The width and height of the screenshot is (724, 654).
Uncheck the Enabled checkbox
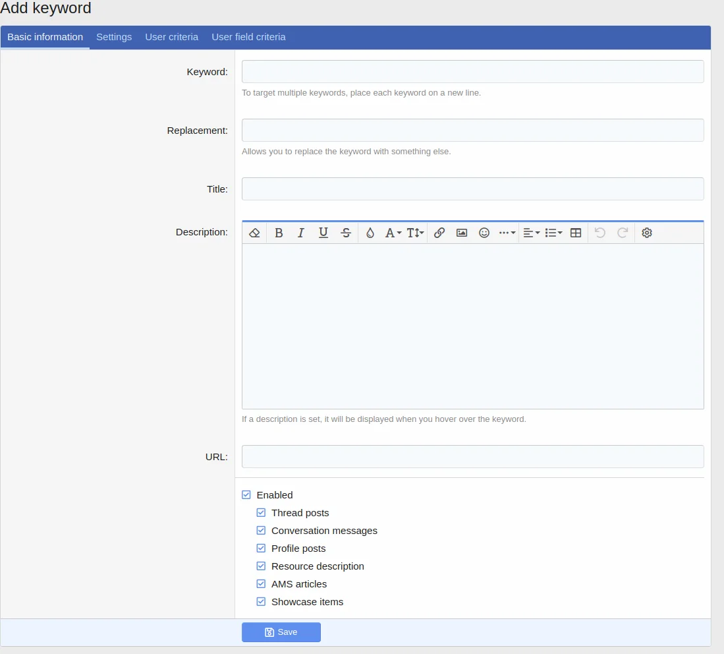[x=246, y=495]
